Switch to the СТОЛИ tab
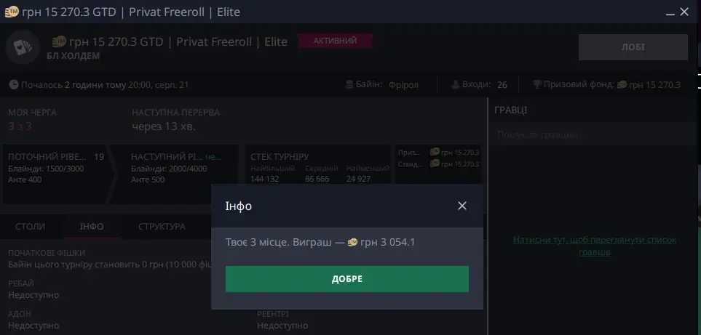The height and width of the screenshot is (335, 701). [x=30, y=226]
